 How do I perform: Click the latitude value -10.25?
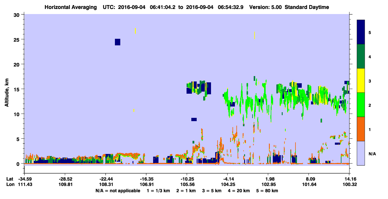click(x=187, y=179)
